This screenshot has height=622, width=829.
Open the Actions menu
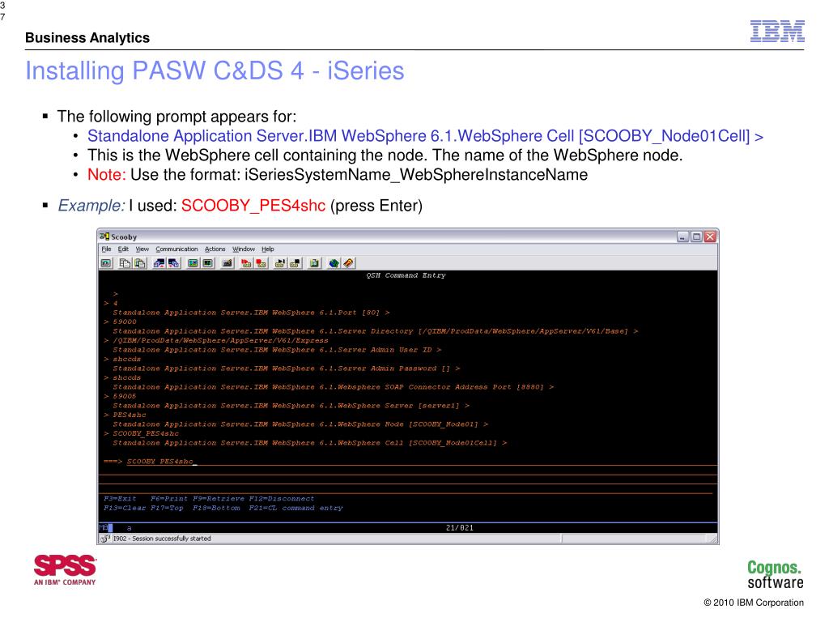(x=215, y=249)
